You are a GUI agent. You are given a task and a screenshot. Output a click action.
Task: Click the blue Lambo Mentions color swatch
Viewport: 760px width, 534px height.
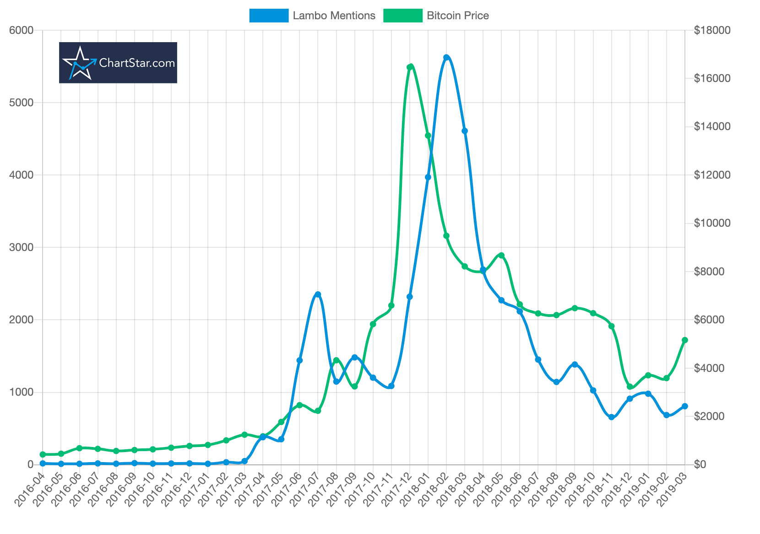pos(269,16)
